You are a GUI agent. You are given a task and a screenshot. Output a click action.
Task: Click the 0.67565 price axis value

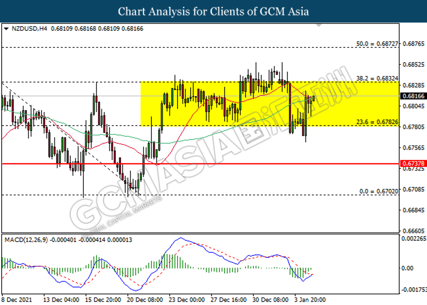pos(413,148)
